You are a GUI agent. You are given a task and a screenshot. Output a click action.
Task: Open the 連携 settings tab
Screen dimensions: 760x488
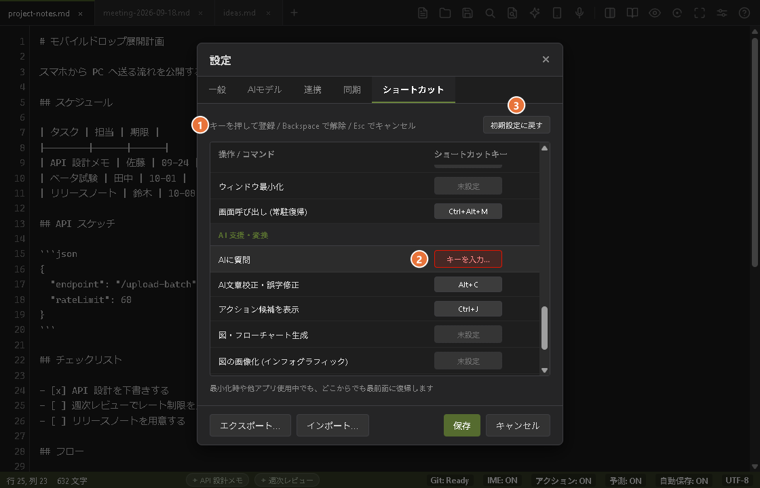(x=313, y=89)
